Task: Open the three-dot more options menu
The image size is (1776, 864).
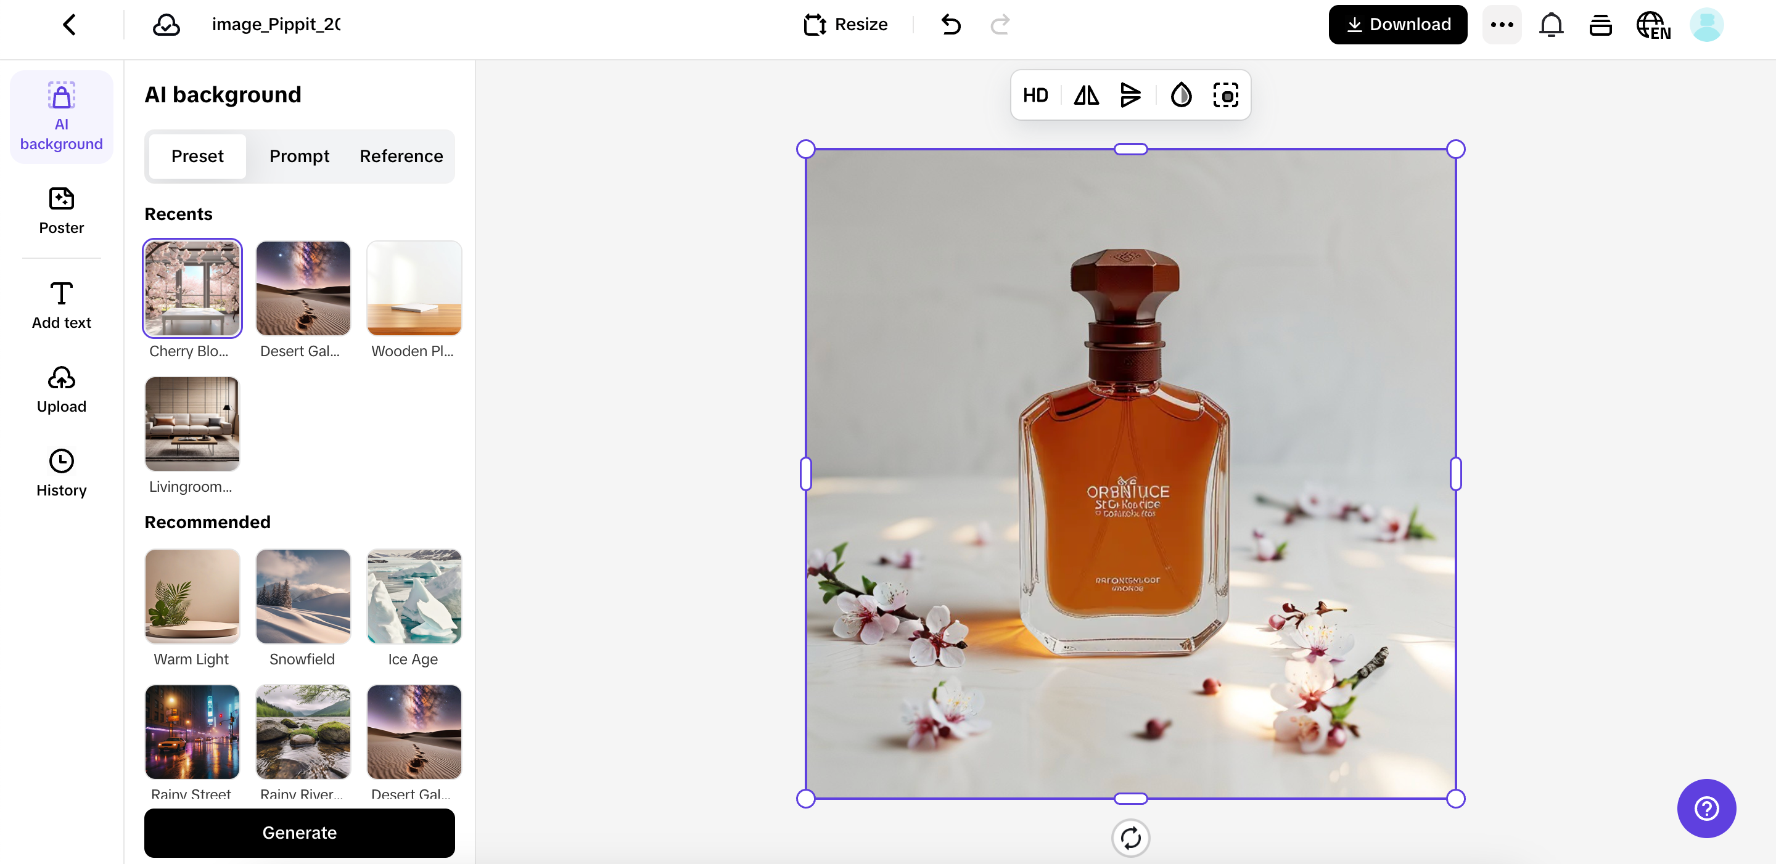Action: 1501,25
